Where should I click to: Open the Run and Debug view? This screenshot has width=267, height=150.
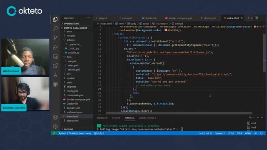click(x=55, y=47)
